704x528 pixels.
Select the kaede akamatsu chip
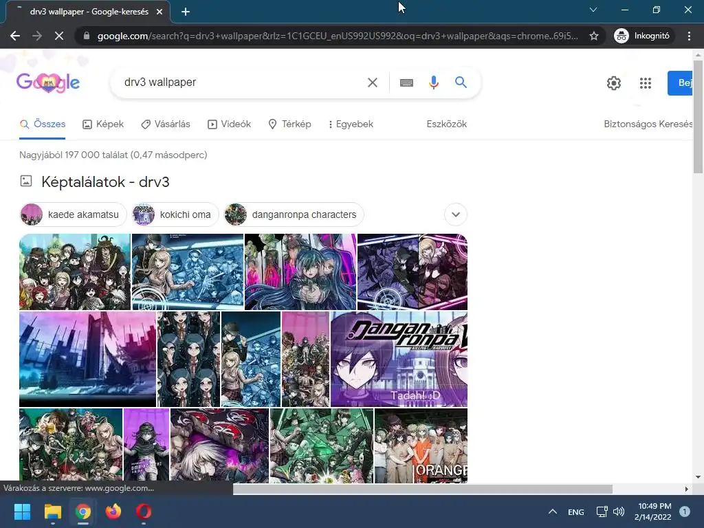click(x=74, y=214)
